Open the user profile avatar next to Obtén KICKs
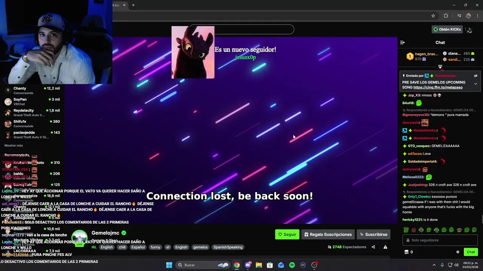Image resolution: width=483 pixels, height=271 pixels. click(469, 29)
